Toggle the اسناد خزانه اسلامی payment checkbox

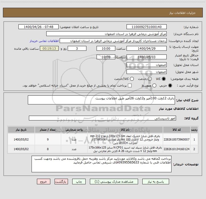[130, 85]
